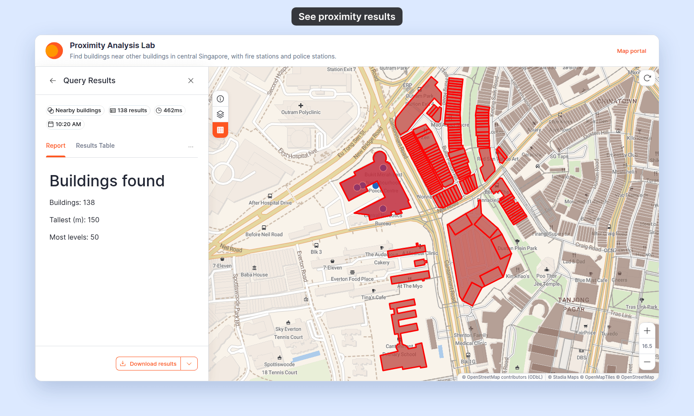Click the Tina's Cafe map icon
The height and width of the screenshot is (416, 694).
[x=373, y=291]
